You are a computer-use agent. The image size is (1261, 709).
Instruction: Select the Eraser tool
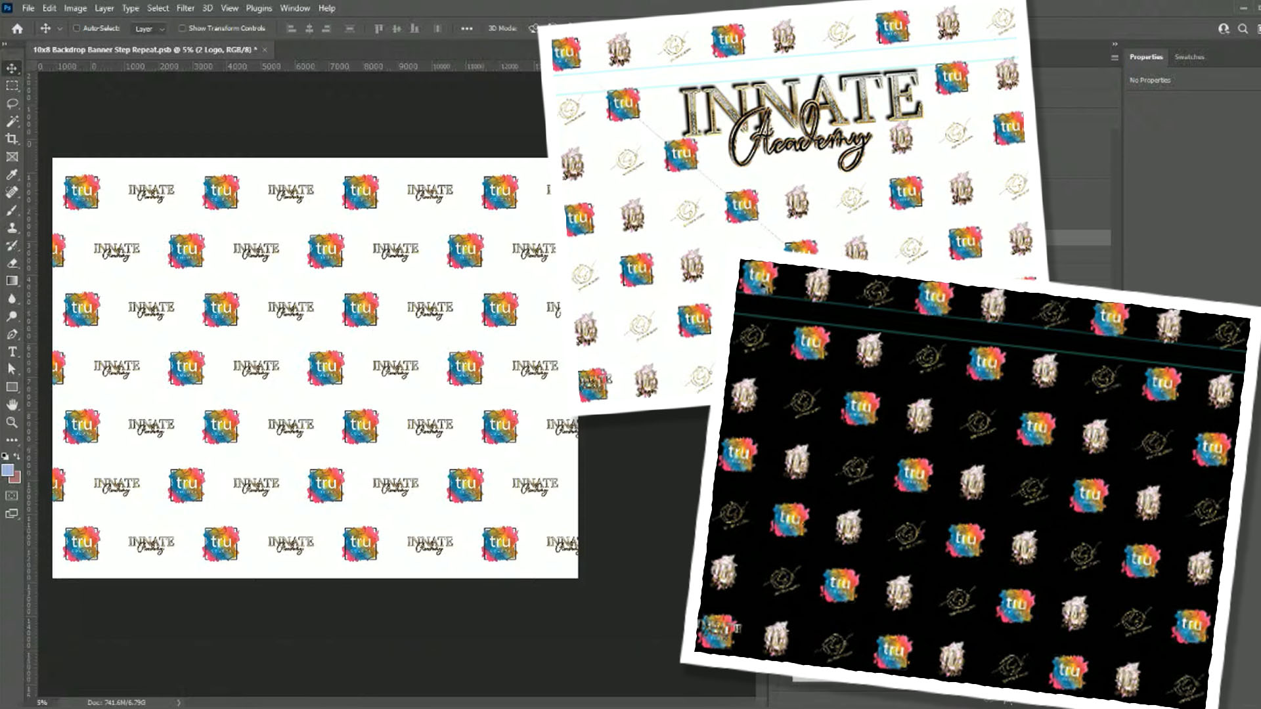[12, 263]
